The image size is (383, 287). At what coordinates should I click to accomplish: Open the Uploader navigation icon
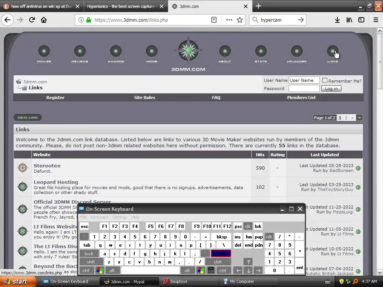(x=297, y=51)
